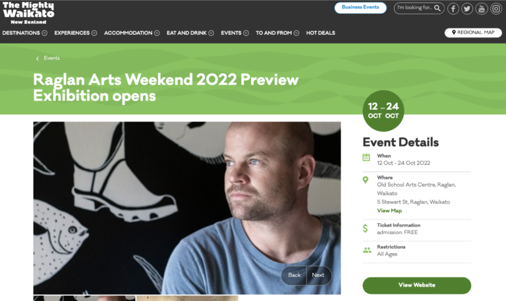506x301 pixels.
Task: Open the Events navigation menu
Action: (x=235, y=33)
